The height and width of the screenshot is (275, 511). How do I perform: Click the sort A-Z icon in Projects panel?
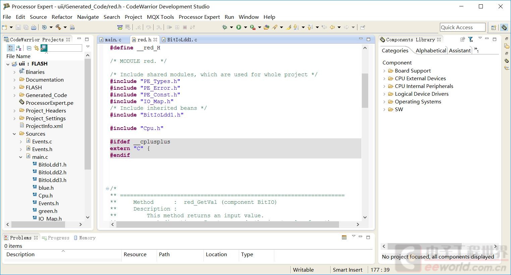pos(19,48)
